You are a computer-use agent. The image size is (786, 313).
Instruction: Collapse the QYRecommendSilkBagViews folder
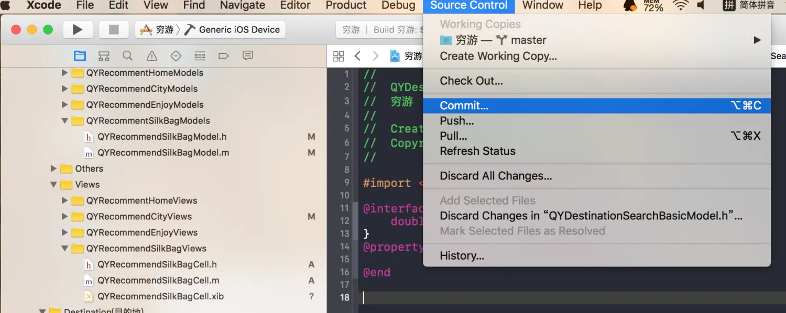[x=64, y=249]
